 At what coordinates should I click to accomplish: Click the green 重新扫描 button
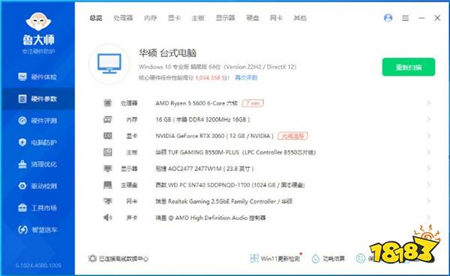pos(409,67)
